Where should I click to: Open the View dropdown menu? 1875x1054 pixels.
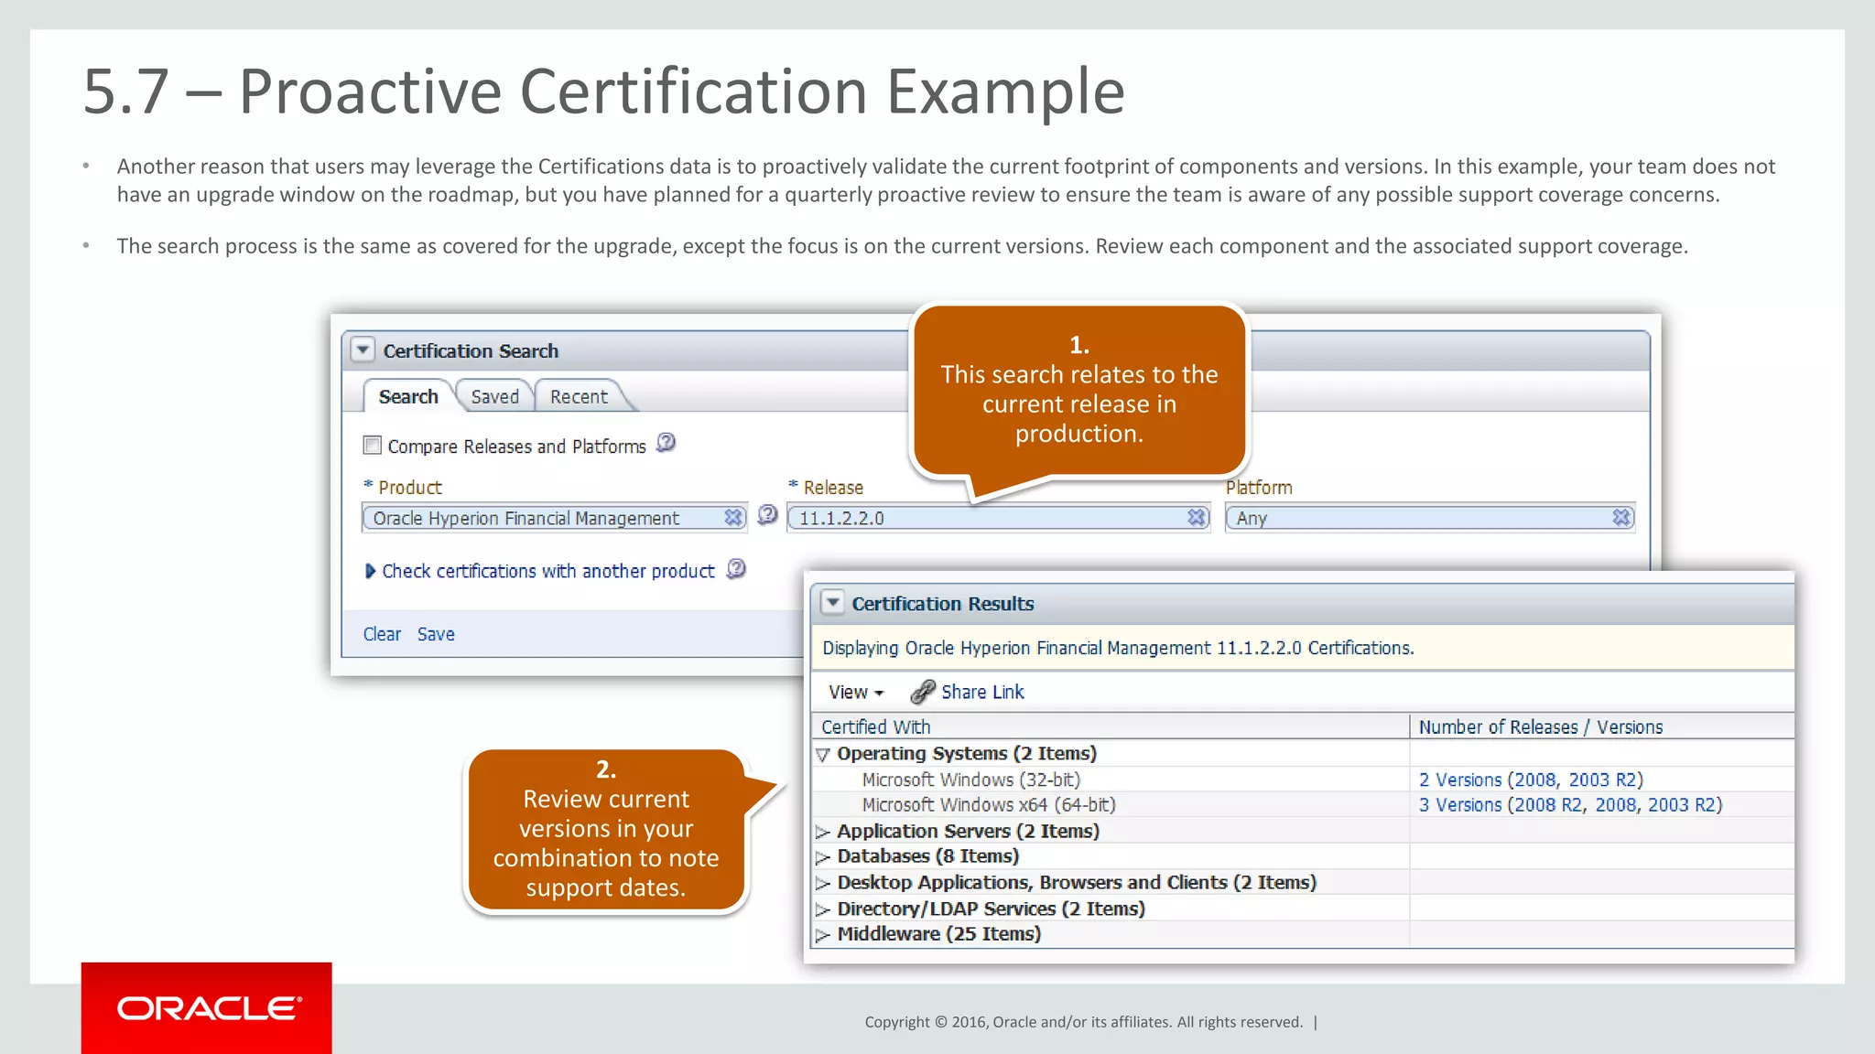[856, 693]
